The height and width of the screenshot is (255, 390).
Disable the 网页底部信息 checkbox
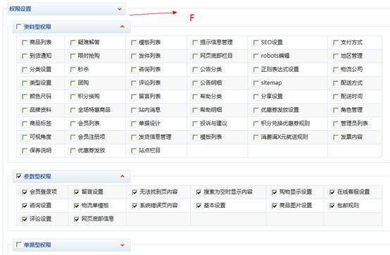coord(76,219)
